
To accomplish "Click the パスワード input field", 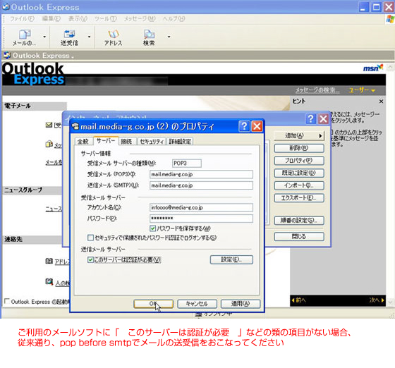I will [201, 219].
